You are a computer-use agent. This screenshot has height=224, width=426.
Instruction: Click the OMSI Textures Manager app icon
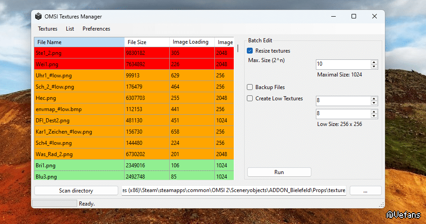point(38,17)
